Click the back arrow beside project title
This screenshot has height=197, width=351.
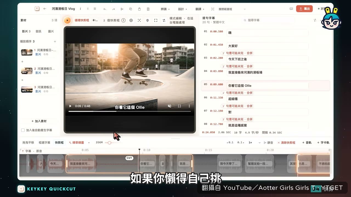(45, 9)
